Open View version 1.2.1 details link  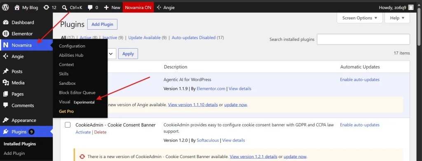click(253, 156)
